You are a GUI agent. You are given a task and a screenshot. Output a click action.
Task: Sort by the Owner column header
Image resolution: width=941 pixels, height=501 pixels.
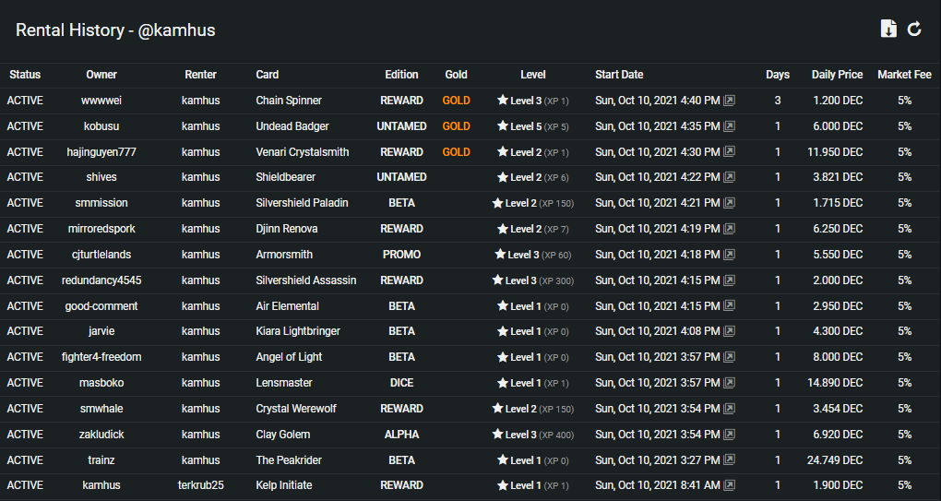point(101,75)
